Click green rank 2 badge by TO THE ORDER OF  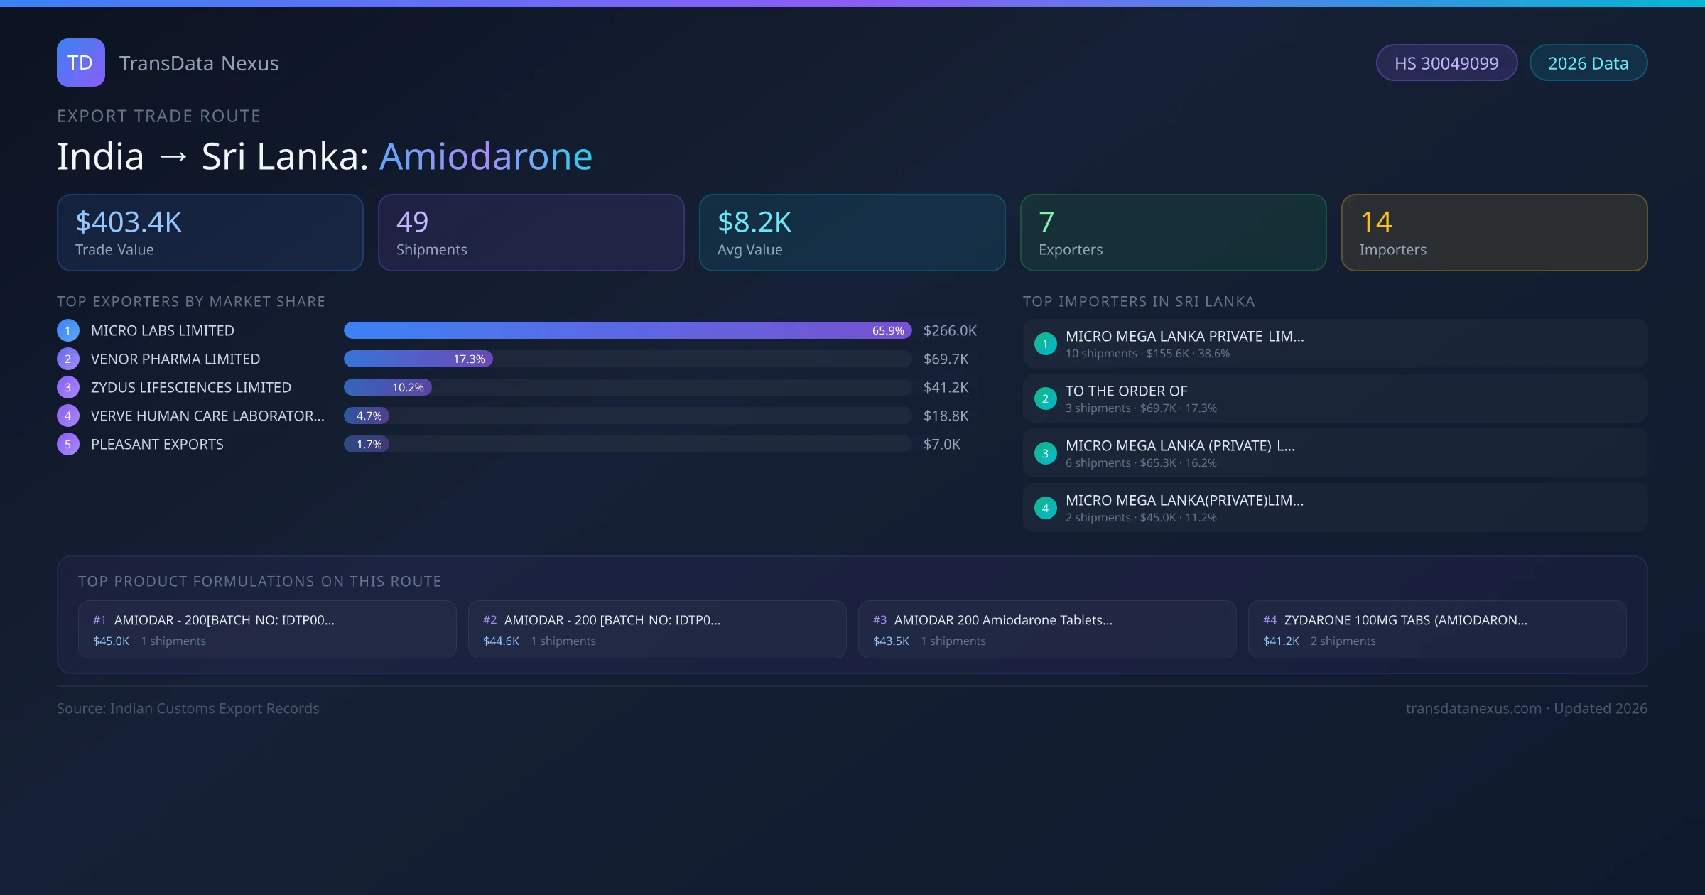click(x=1045, y=398)
